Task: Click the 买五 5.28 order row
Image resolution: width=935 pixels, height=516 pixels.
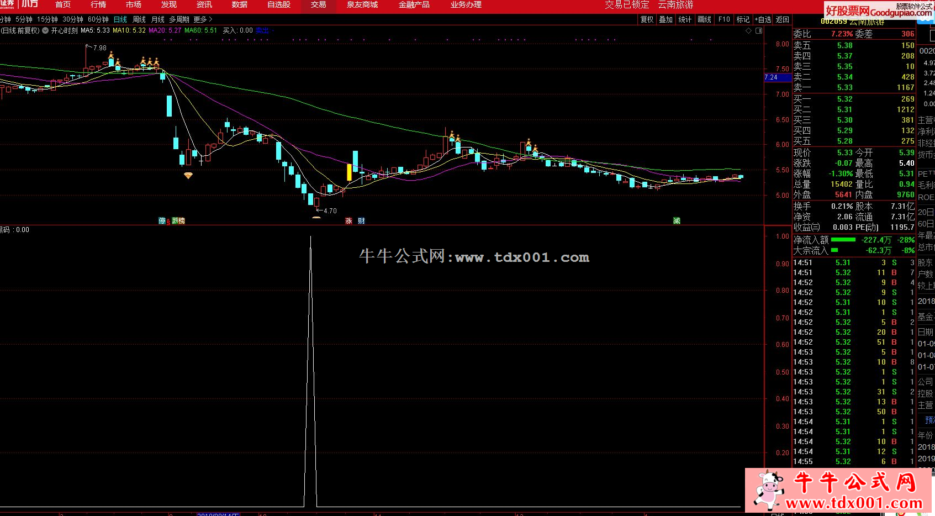Action: 854,141
